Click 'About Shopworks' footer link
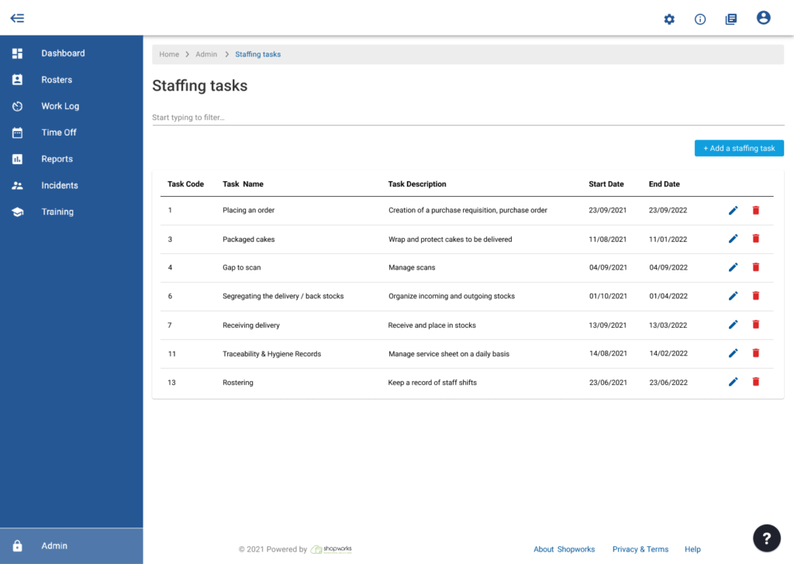Screen dimensions: 794x564 pyautogui.click(x=564, y=549)
